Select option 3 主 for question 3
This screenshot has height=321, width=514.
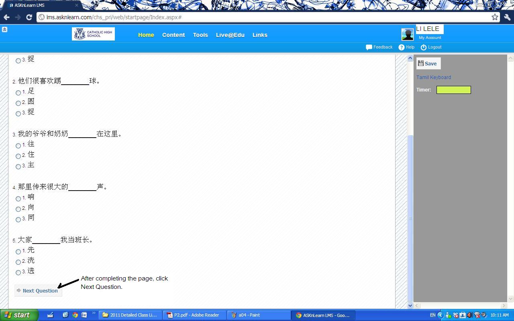[x=18, y=167]
